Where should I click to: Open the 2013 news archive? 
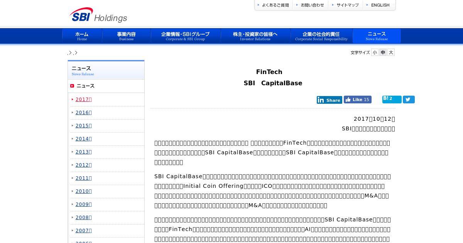tap(83, 152)
